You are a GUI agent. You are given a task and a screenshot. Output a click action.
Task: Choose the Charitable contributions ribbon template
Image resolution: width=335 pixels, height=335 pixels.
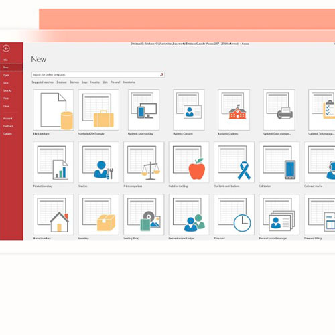point(234,162)
